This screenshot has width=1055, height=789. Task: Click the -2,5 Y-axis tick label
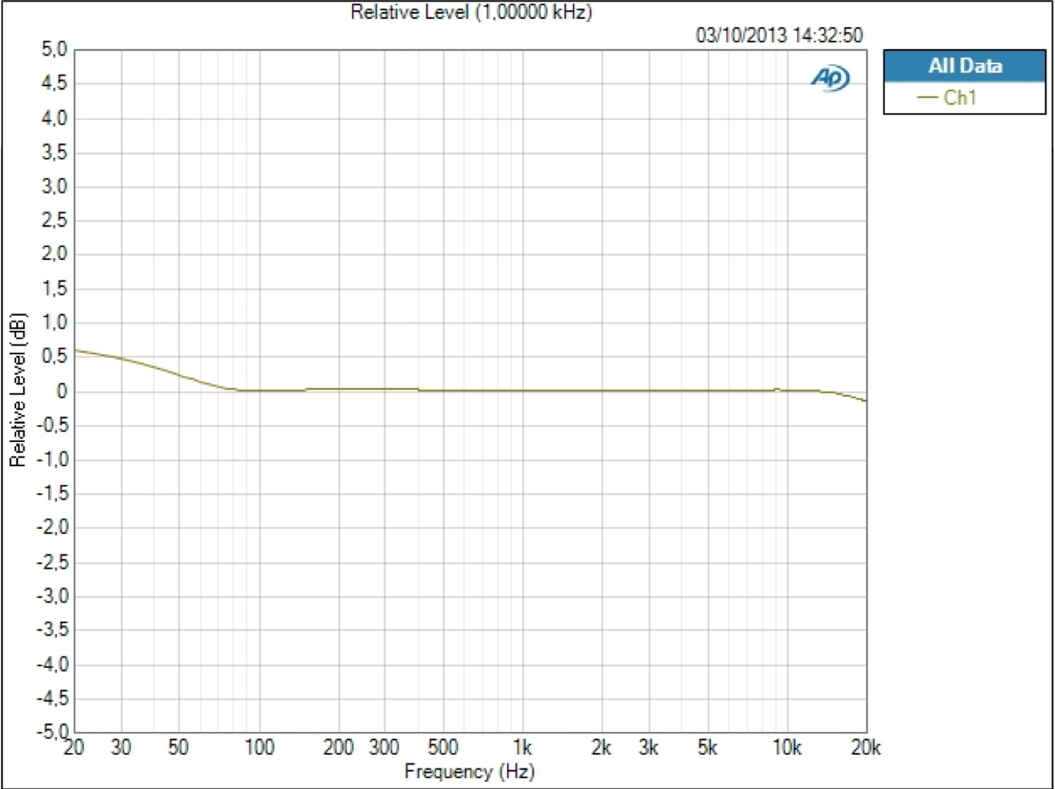coord(52,563)
